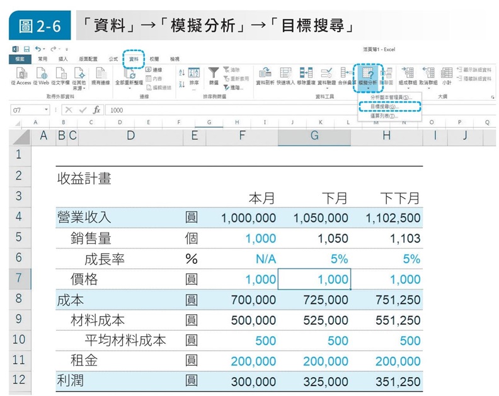Viewport: 499px width, 396px height.
Task: Click the formula bar enter checkmark
Action: pos(83,110)
